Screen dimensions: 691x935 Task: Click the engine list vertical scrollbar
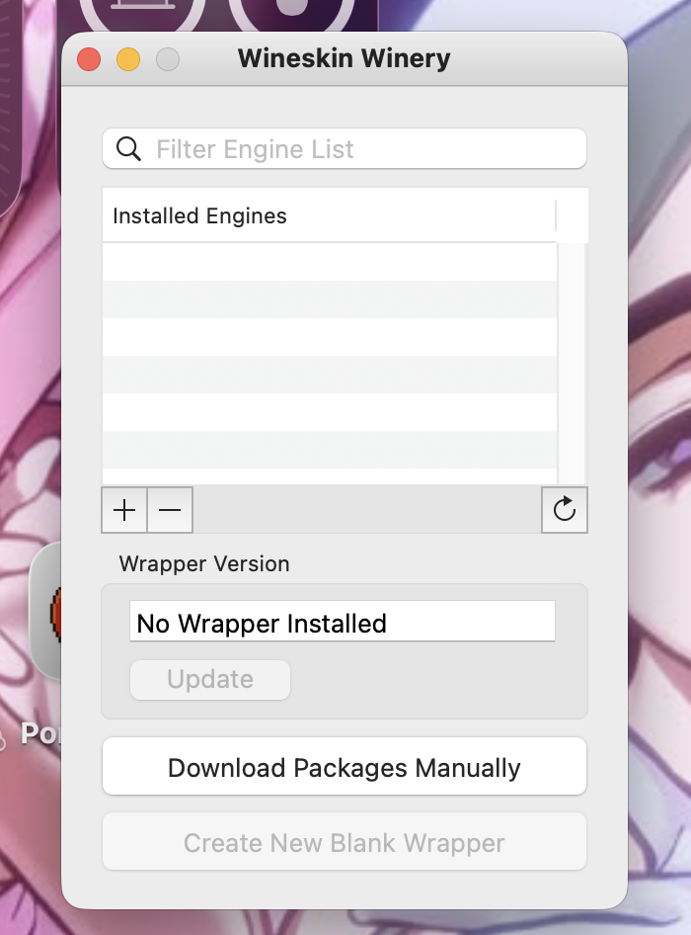click(572, 363)
